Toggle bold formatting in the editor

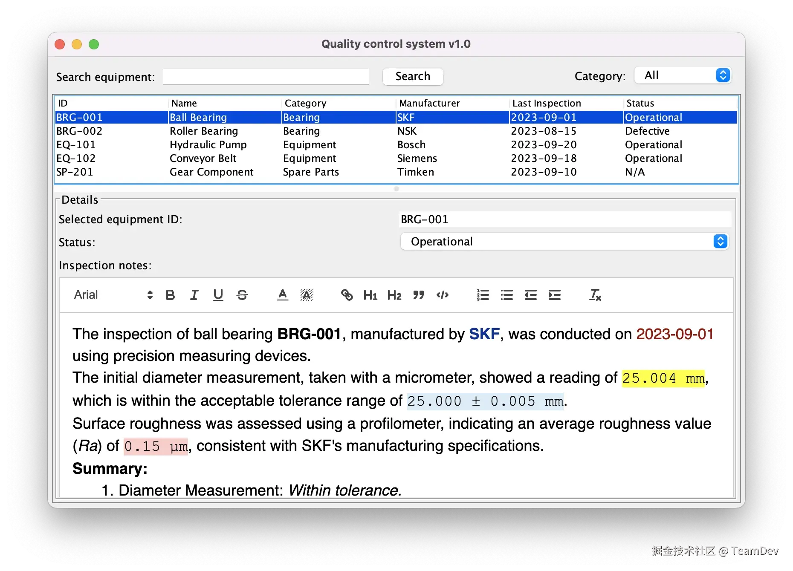pyautogui.click(x=170, y=295)
